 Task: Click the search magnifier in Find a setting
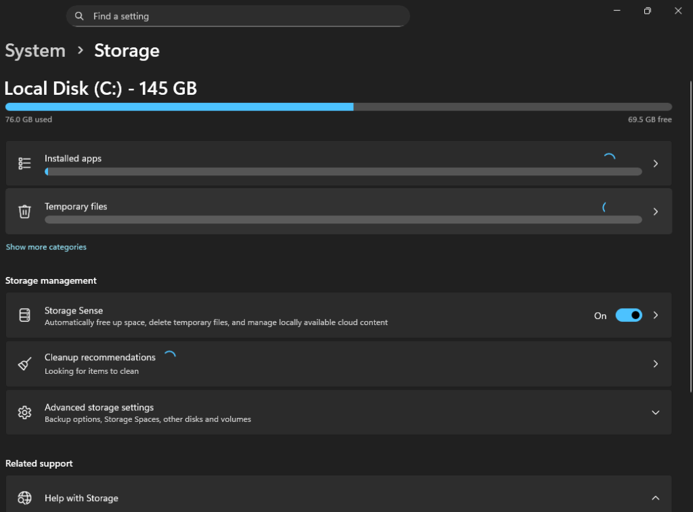(x=79, y=16)
